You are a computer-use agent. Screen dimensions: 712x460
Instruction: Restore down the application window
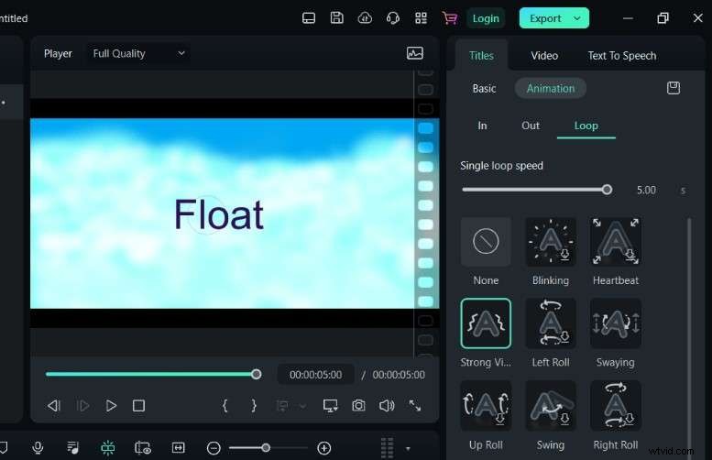pos(663,18)
